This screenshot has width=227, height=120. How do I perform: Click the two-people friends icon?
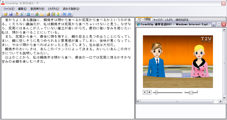[x=37, y=14]
